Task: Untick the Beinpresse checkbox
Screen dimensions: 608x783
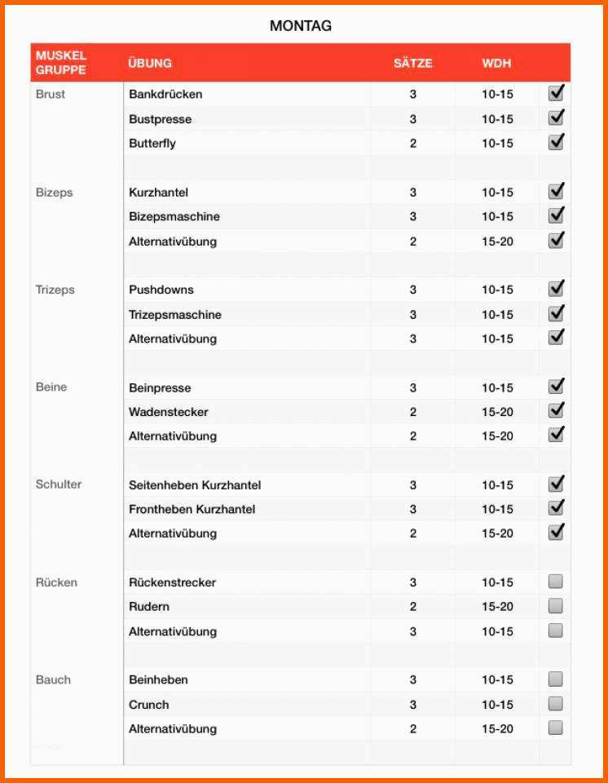Action: [x=556, y=387]
